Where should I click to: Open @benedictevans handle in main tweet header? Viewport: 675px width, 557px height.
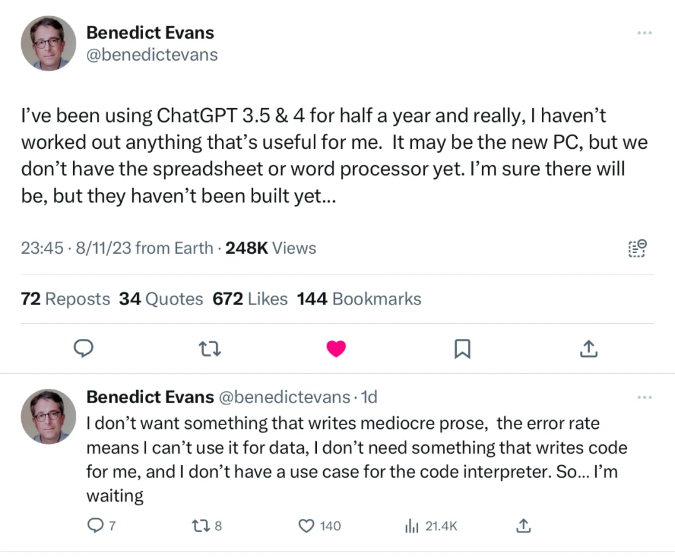coord(152,54)
